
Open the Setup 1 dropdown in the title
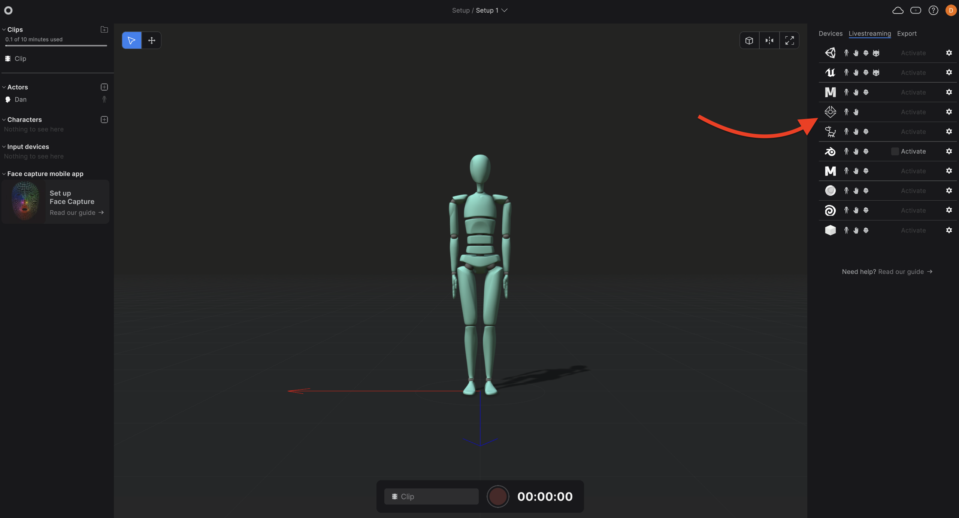[x=491, y=10]
